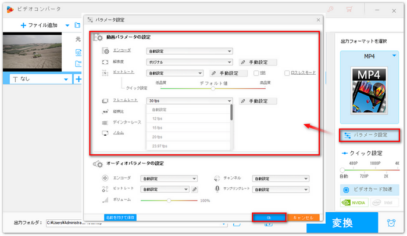Open the video エンコーダ dropdown
Image resolution: width=407 pixels, height=236 pixels.
coord(189,51)
